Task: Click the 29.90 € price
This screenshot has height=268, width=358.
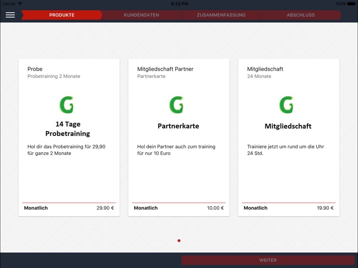Action: (x=105, y=208)
